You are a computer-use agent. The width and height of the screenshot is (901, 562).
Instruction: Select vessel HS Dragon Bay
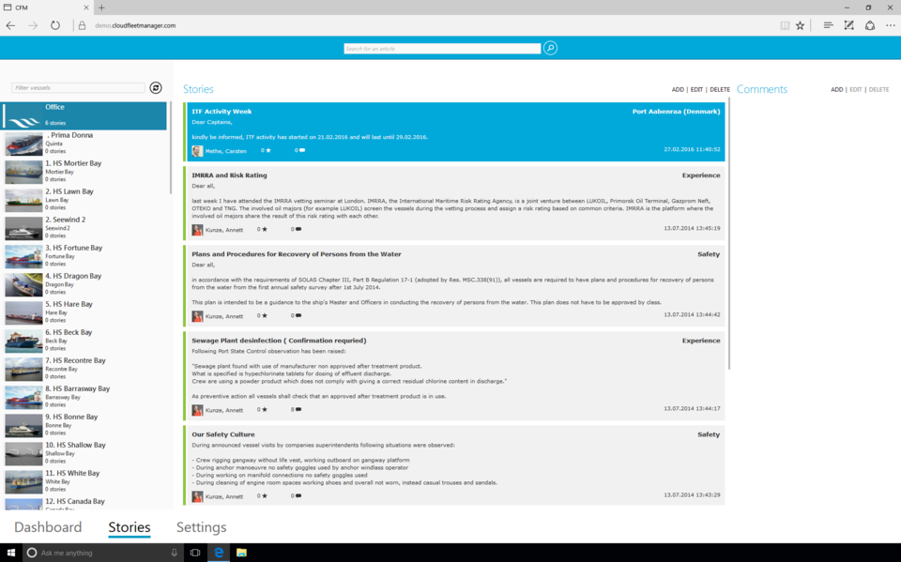click(x=73, y=277)
